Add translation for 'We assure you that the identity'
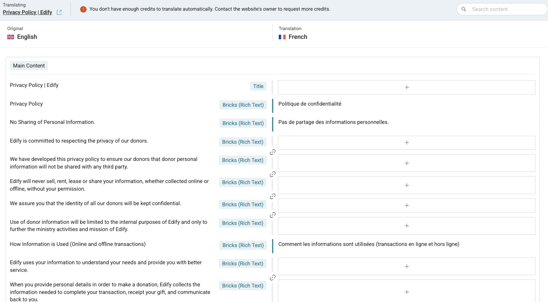 (407, 206)
